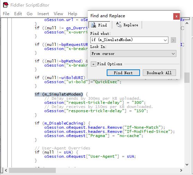The width and height of the screenshot is (193, 175).
Task: Click the 'if ((null!=bpRequestUR' line
Action: [x=61, y=45]
